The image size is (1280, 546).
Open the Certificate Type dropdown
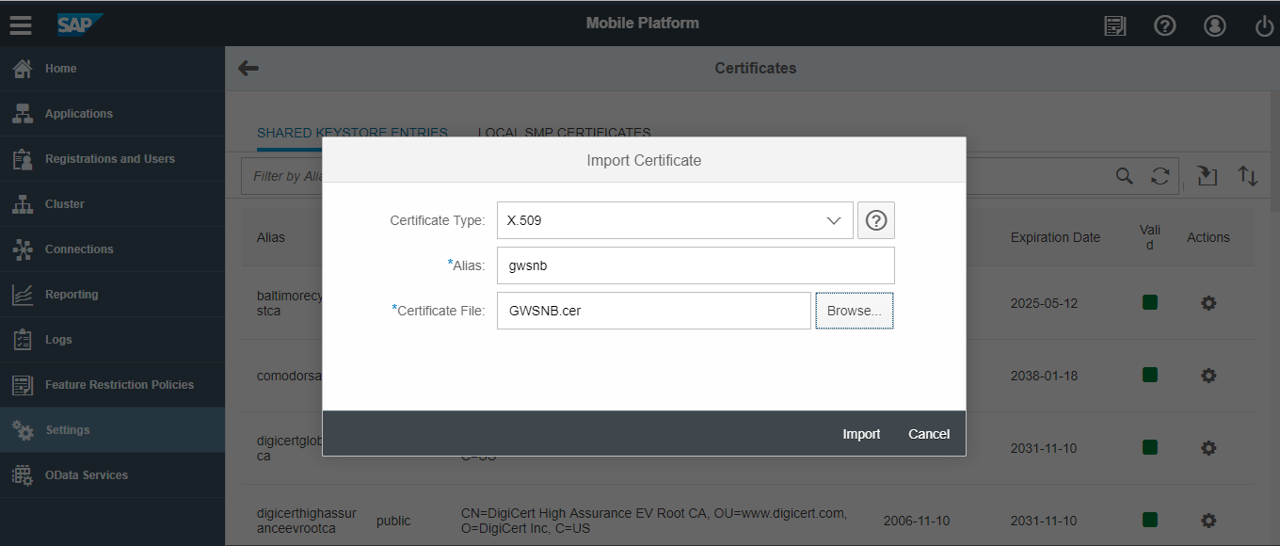click(833, 219)
